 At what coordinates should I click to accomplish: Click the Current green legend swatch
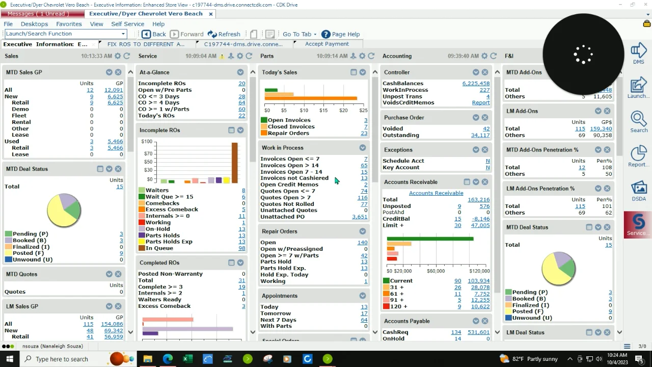pyautogui.click(x=386, y=281)
